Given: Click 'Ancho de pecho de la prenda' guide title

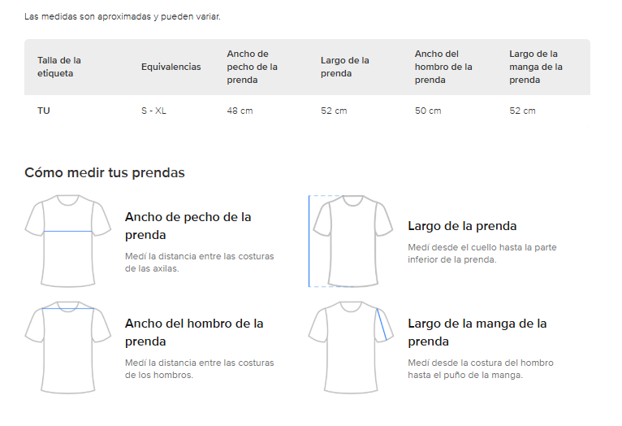Looking at the screenshot, I should coord(188,226).
